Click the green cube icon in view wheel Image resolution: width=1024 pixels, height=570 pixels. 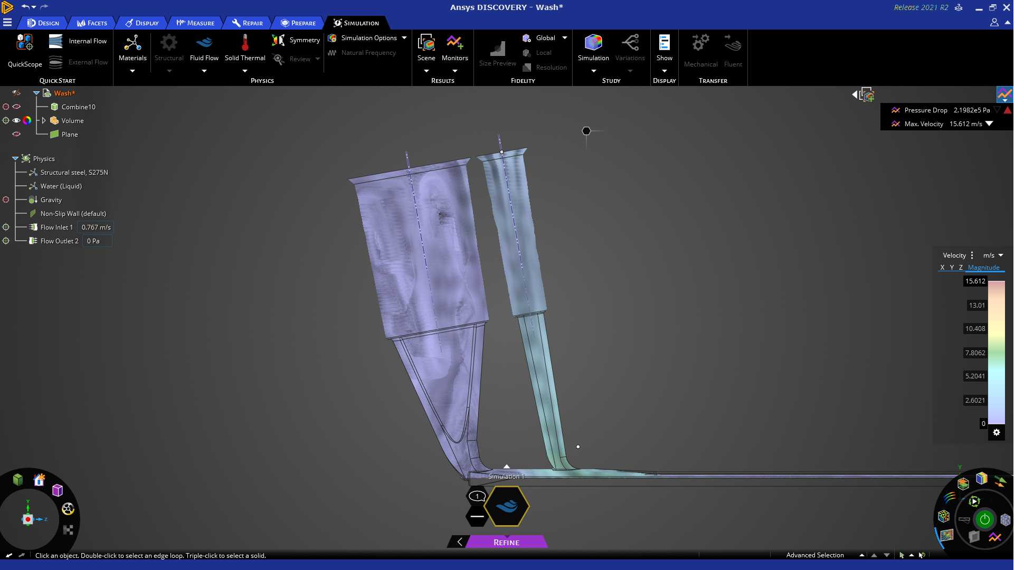click(x=18, y=479)
